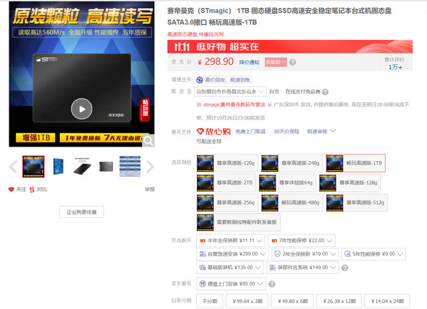Open the 自营急速安装 ¥299.00 dropdown
The image size is (427, 309).
point(232,254)
